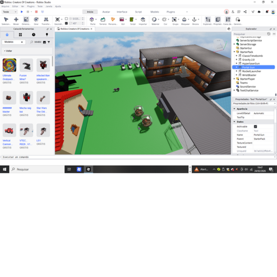Select RocketLauncher in the Explorer
Screen dimensions: 277x277
point(252,71)
